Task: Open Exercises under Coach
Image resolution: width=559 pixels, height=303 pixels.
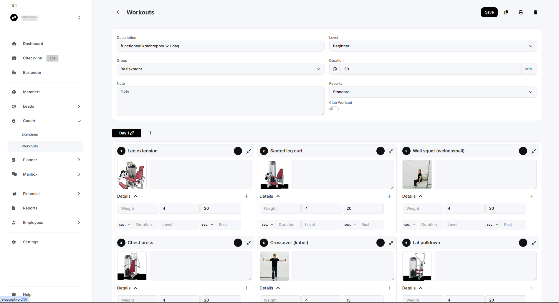Action: (x=30, y=134)
